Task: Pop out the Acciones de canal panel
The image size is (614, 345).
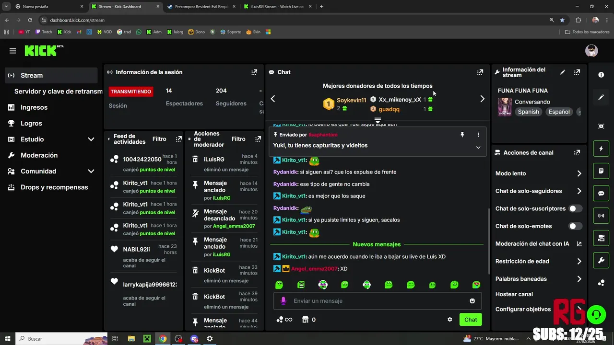Action: 577,153
